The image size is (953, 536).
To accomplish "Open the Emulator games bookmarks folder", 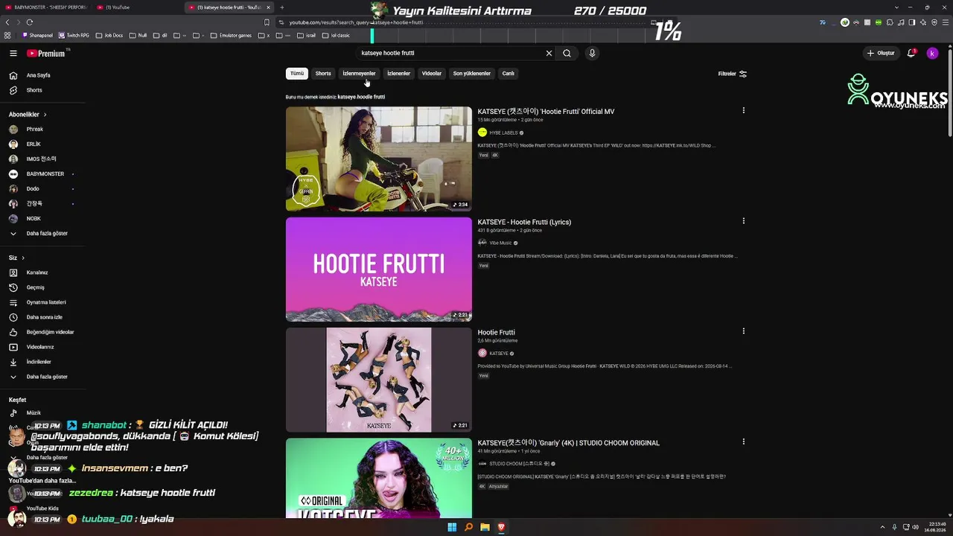I will tap(231, 35).
